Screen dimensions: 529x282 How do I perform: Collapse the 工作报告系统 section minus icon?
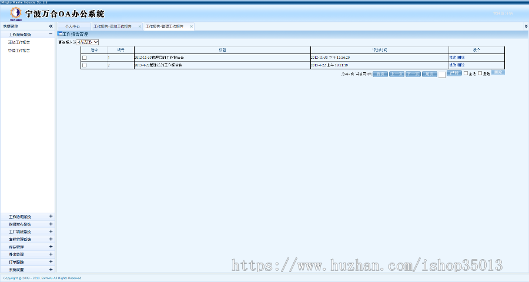(x=51, y=34)
